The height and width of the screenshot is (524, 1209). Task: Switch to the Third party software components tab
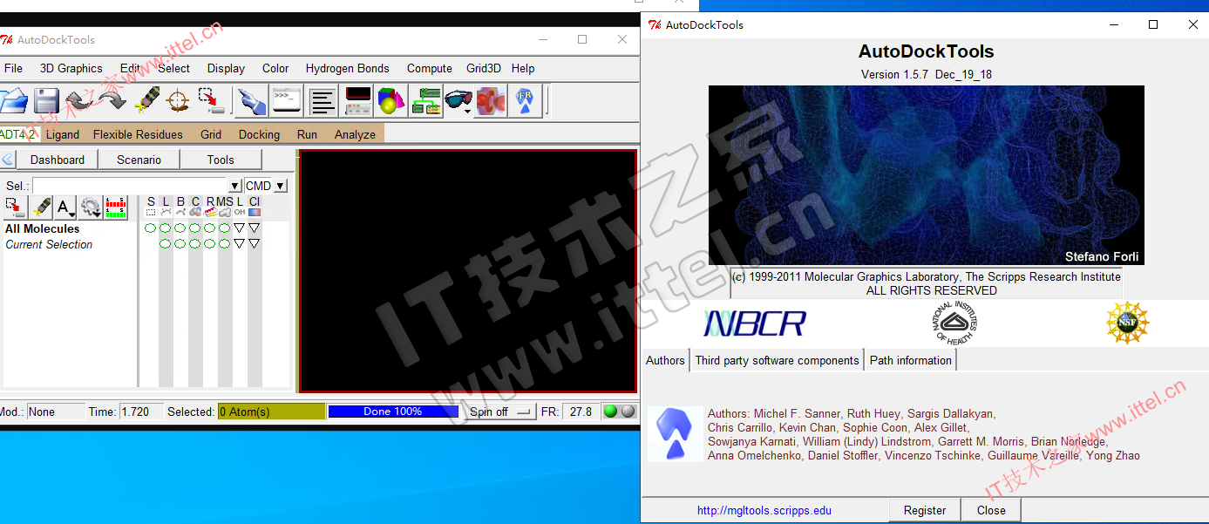(x=778, y=360)
